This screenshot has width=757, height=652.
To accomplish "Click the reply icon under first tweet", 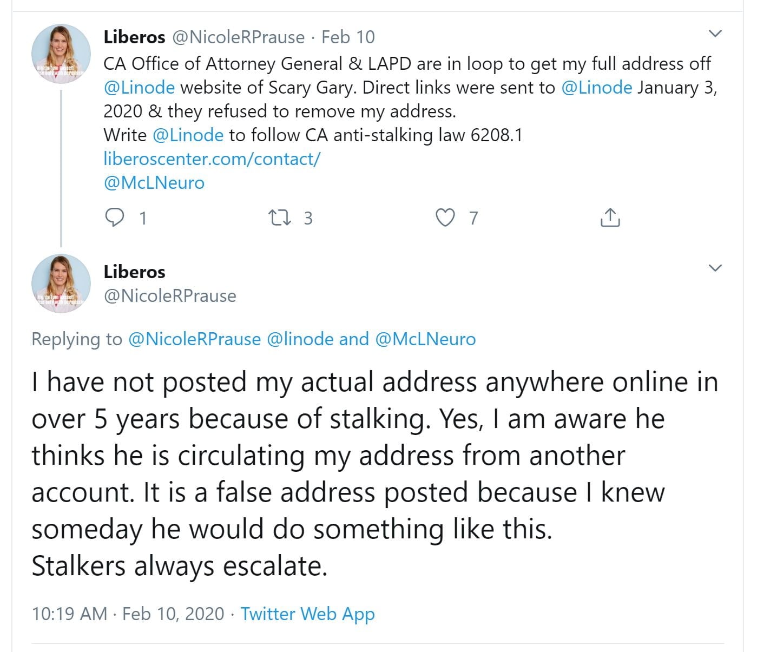I will [114, 218].
